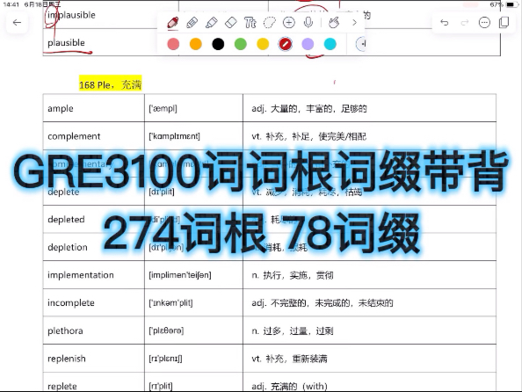Tap the word 'depletion'

point(68,247)
